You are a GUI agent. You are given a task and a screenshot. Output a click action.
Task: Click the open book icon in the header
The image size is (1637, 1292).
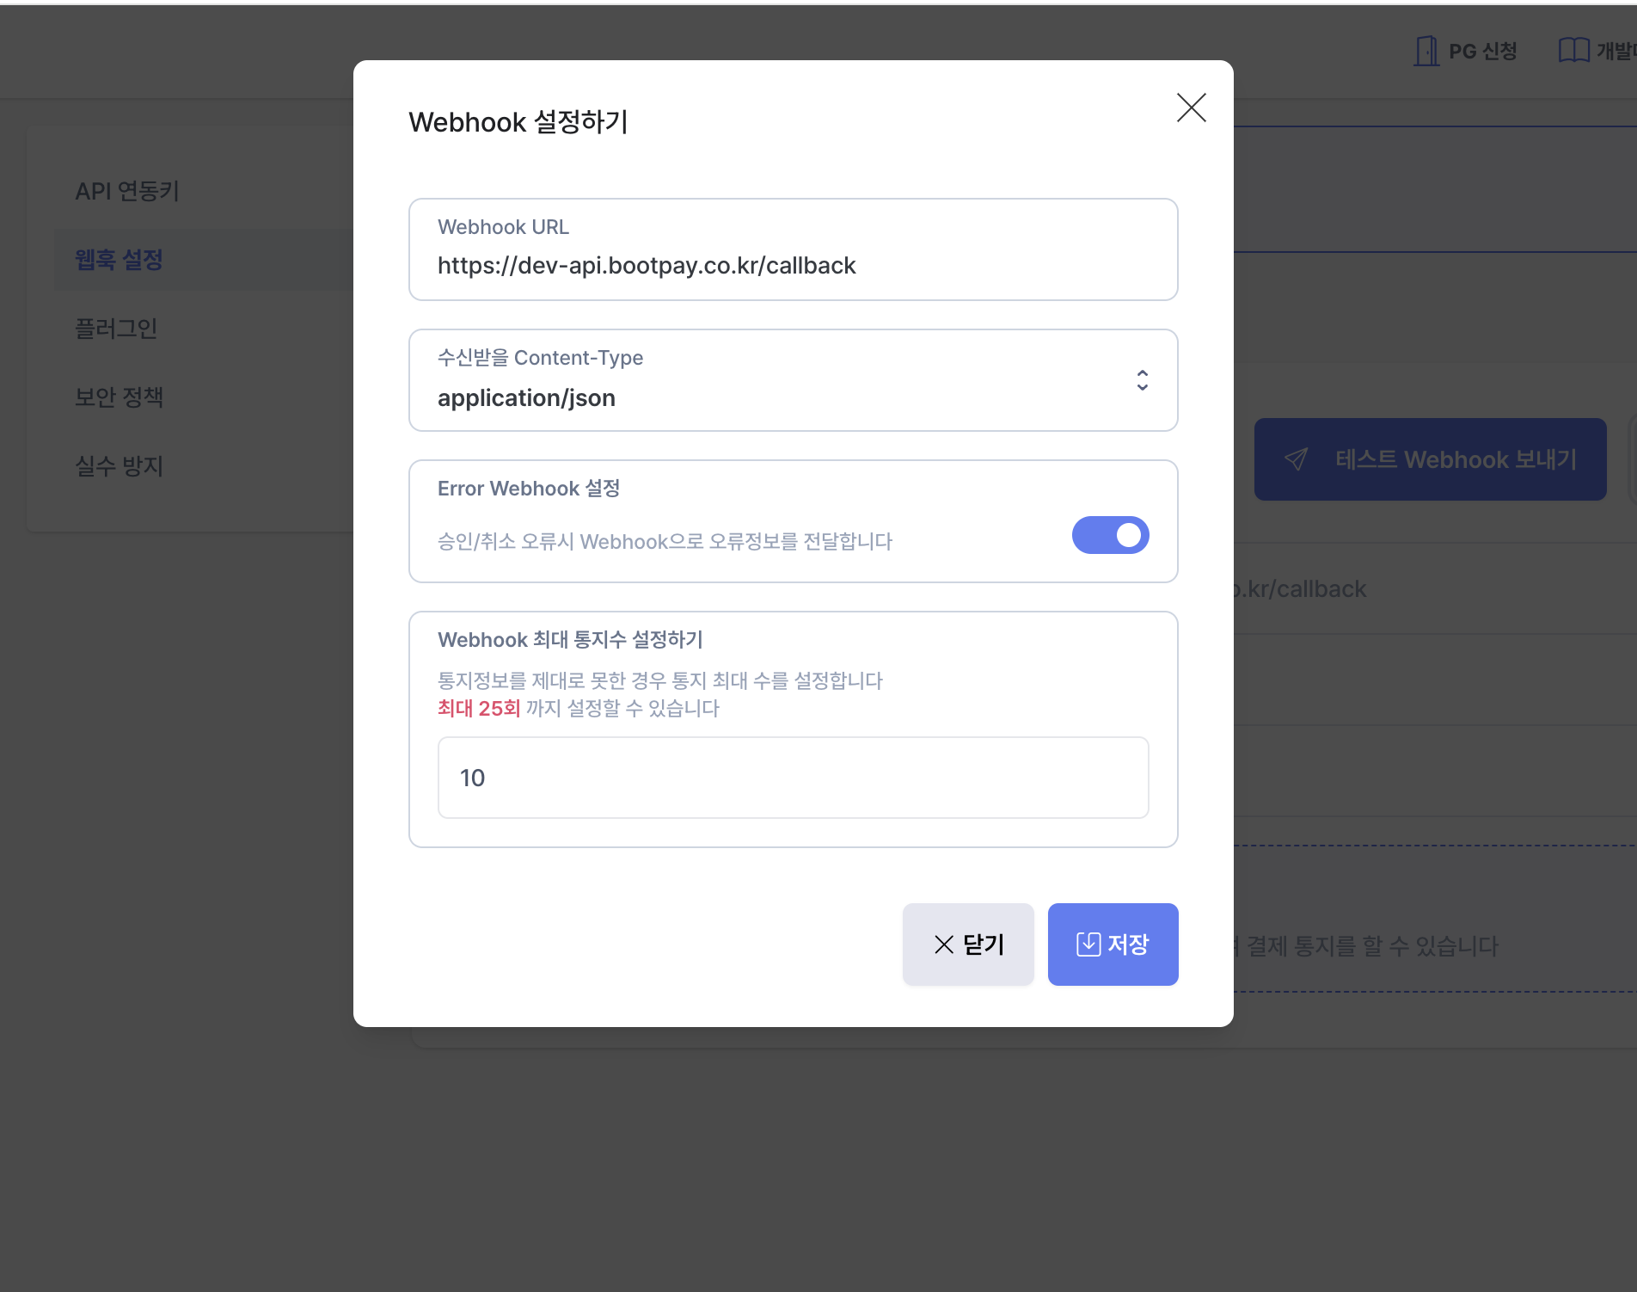click(1573, 51)
